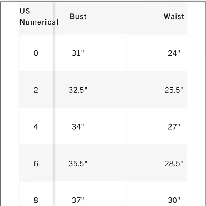Click the Bust column header
Viewport: 206px width, 206px height.
coord(78,17)
